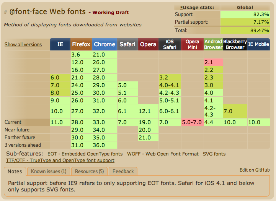This screenshot has width=276, height=201.
Task: Select IE Mobile version 10.0 cell
Action: point(258,122)
